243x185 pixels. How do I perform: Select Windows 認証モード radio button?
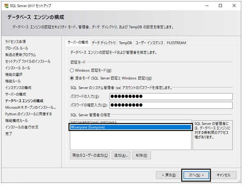click(72, 70)
